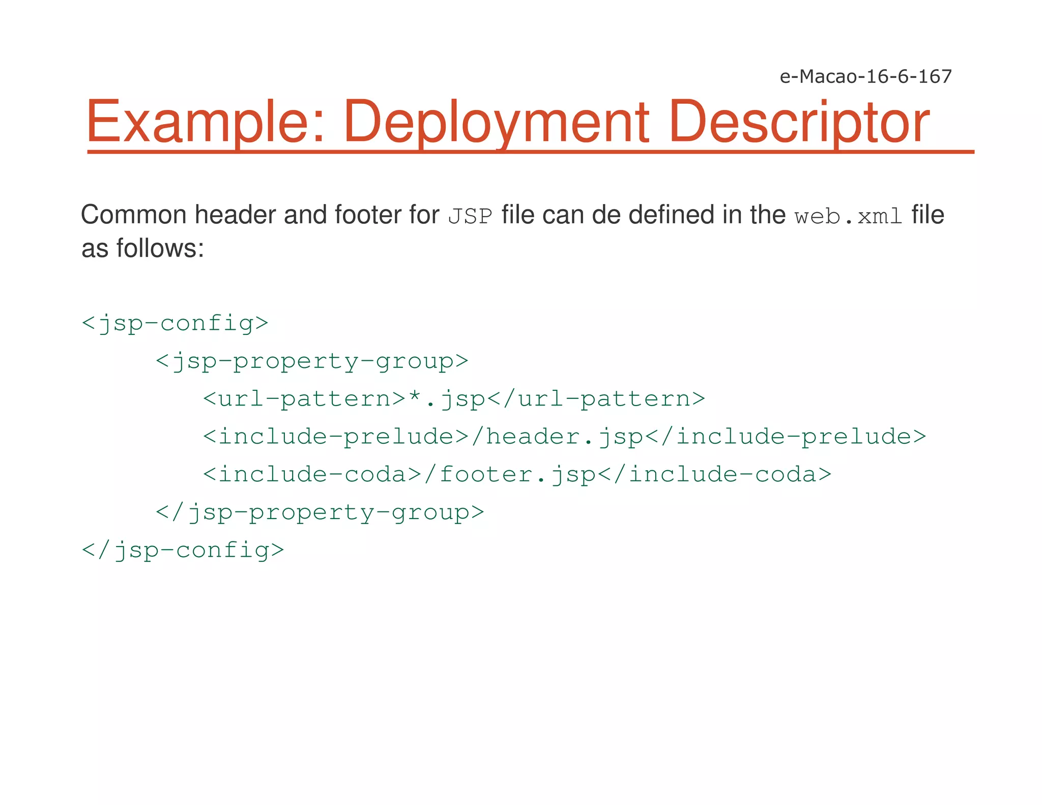Click the closing </jsp-config> tag line
The width and height of the screenshot is (1042, 805).
pos(183,550)
